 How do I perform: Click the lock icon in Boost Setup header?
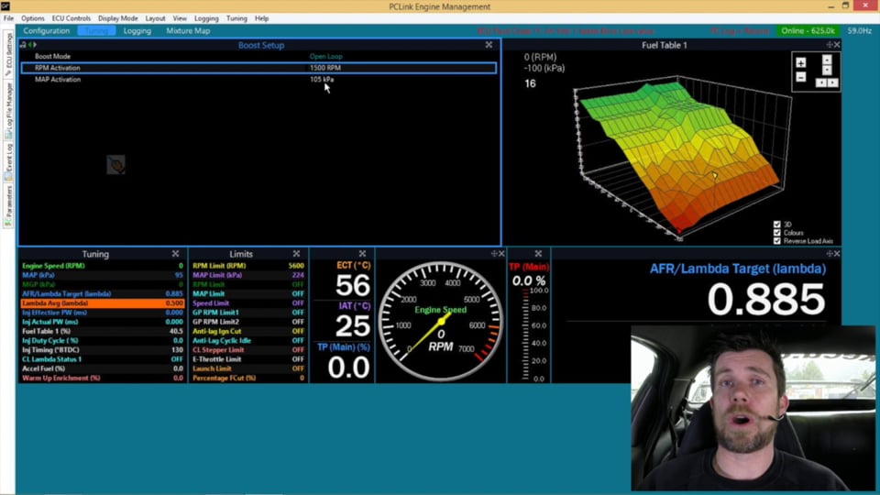click(x=23, y=45)
